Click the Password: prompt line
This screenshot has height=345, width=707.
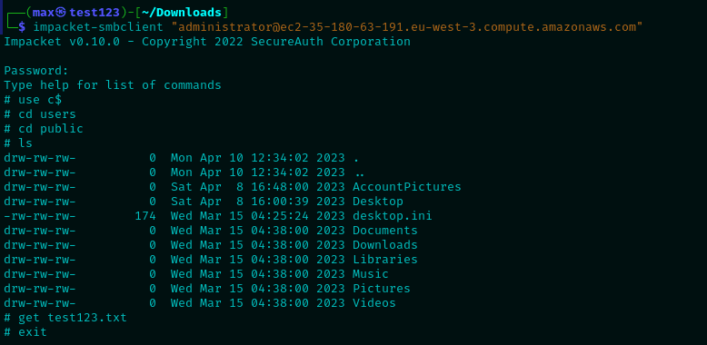pyautogui.click(x=36, y=71)
